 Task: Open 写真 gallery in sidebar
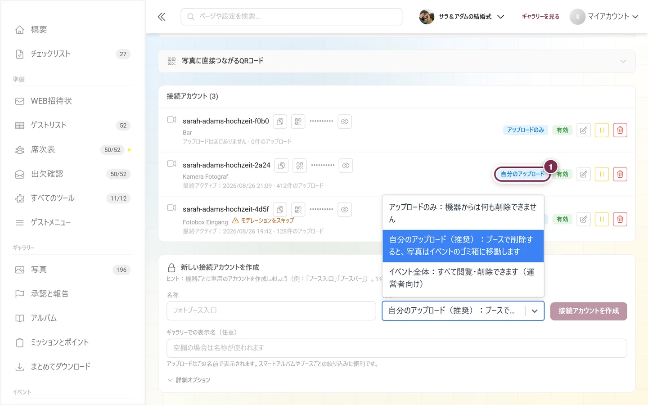73,270
